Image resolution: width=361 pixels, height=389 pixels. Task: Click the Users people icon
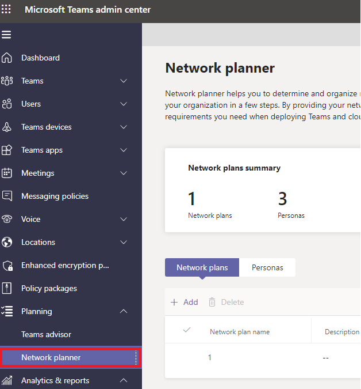[7, 104]
